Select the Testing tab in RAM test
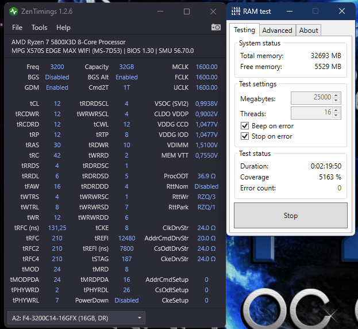The height and width of the screenshot is (329, 358). click(244, 30)
